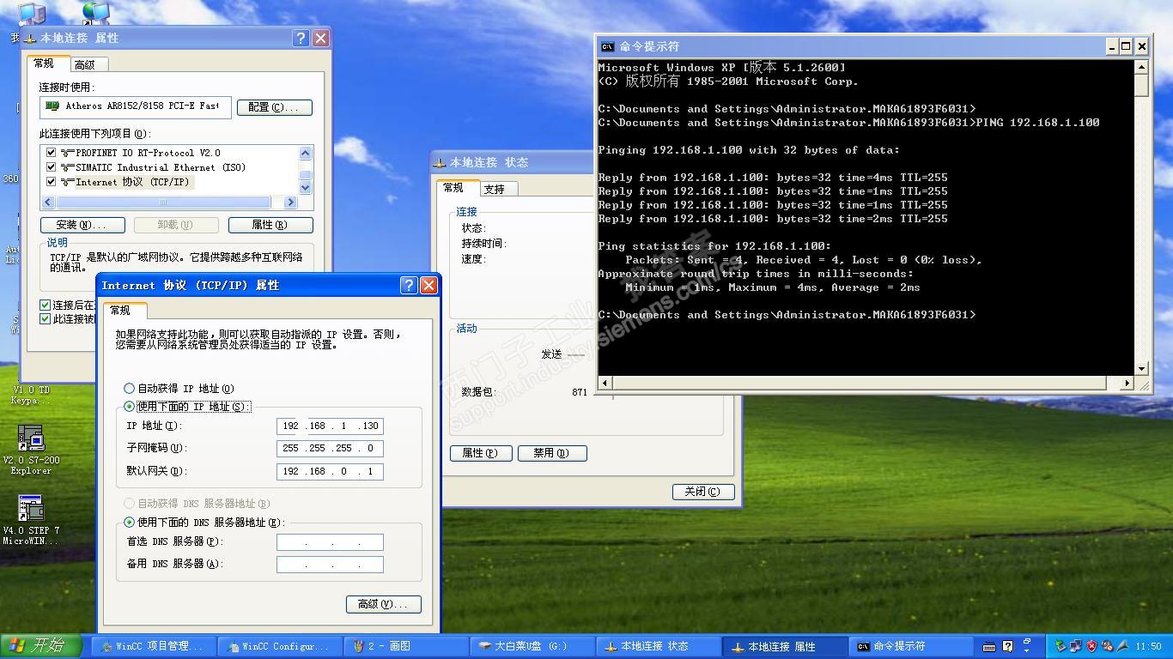Click 属性(R) button in 本地连接 属性
The width and height of the screenshot is (1173, 659).
(270, 225)
